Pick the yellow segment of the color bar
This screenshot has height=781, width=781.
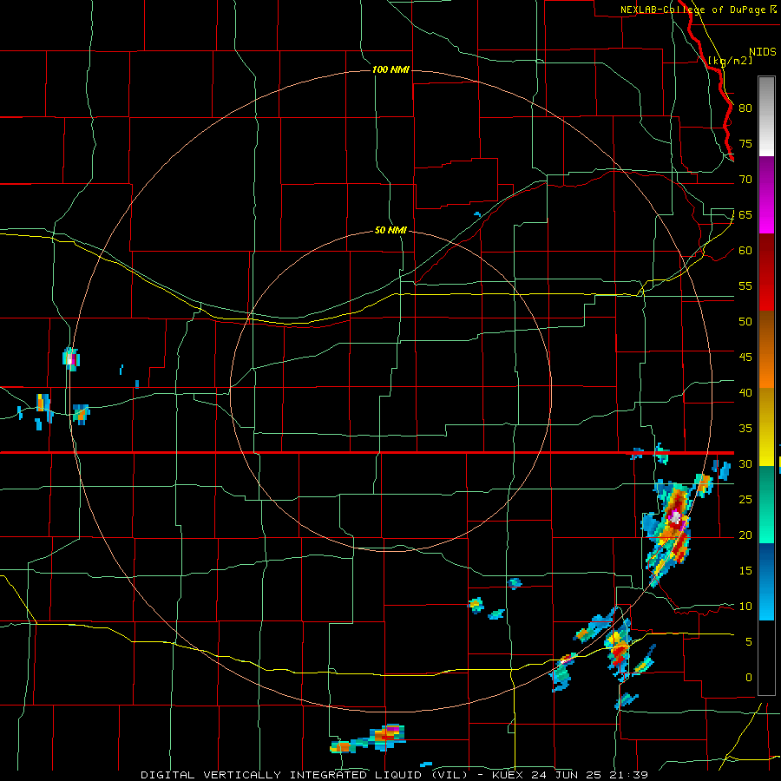[x=766, y=427]
